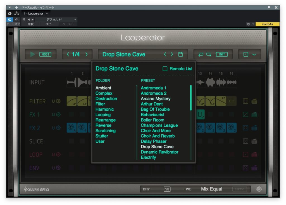
Task: Clear the FX 1 row with its eraser icon
Action: (254, 115)
